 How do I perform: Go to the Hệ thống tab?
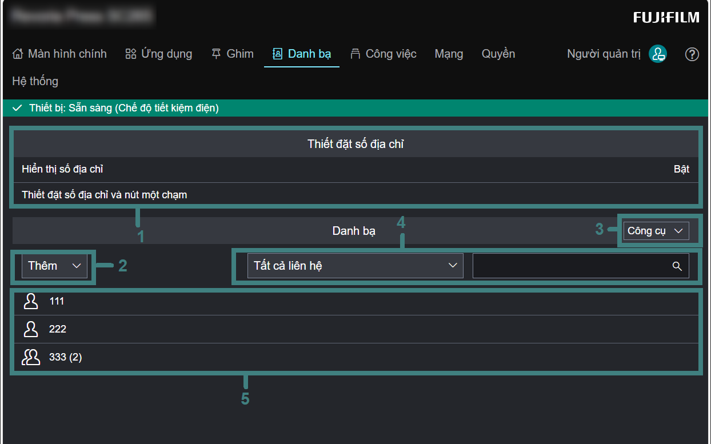click(35, 81)
